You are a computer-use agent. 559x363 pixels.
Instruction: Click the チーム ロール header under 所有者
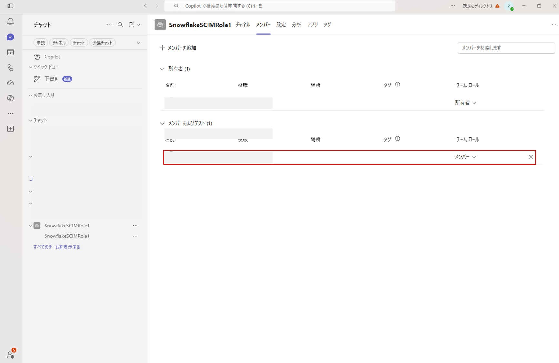pos(468,85)
